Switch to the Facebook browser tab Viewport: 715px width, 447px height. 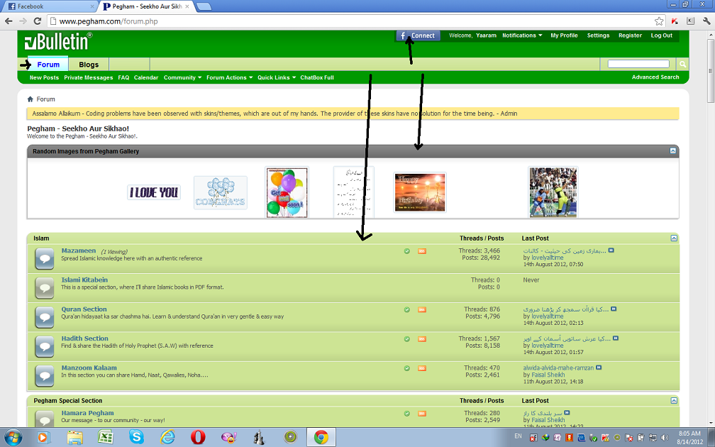click(x=47, y=6)
